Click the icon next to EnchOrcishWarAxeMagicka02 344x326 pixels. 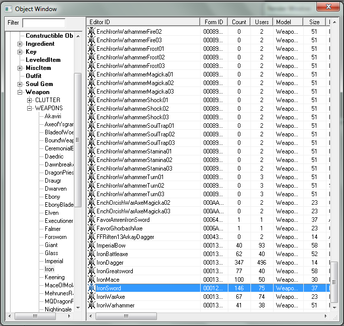click(91, 203)
